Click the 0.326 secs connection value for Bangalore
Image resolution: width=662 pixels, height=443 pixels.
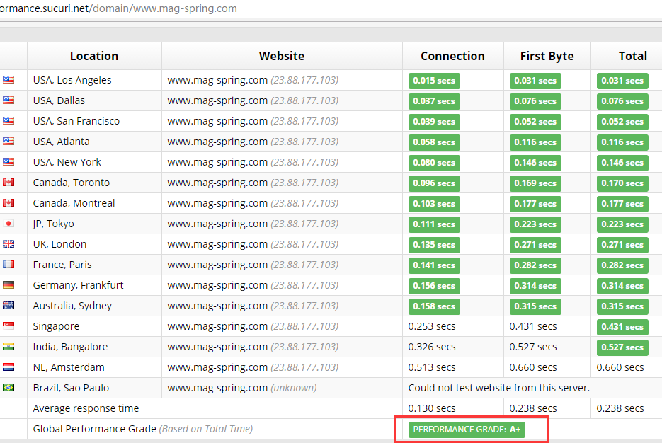point(432,347)
